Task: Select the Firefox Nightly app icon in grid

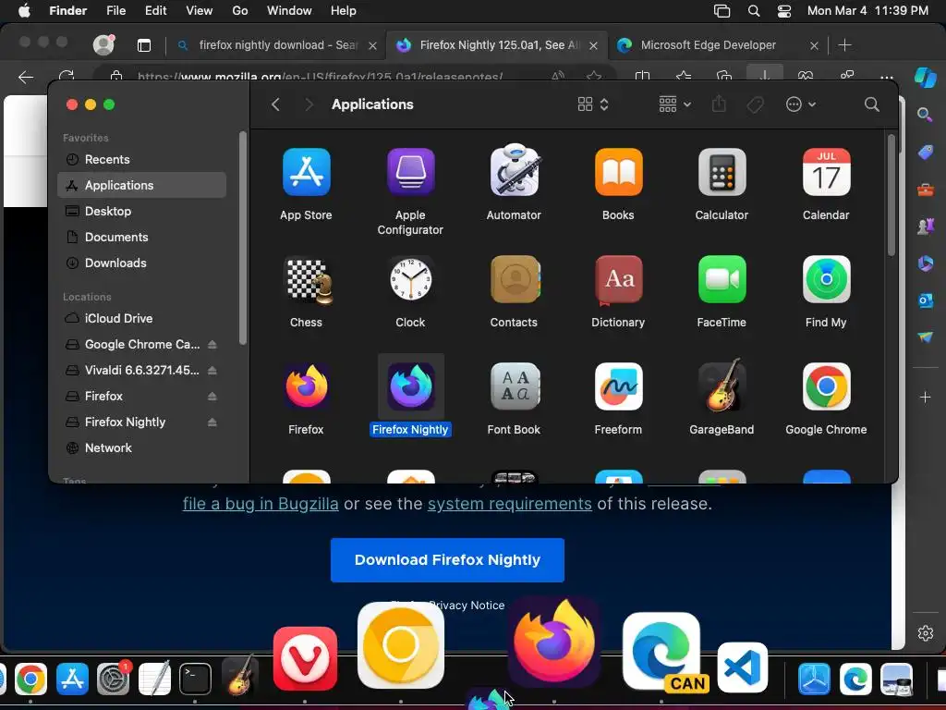Action: 411,386
